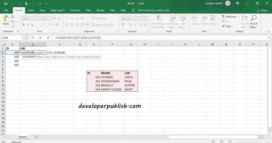Screen dimensions: 272x143
Task: Toggle Wrap Text
Action: 99,18
